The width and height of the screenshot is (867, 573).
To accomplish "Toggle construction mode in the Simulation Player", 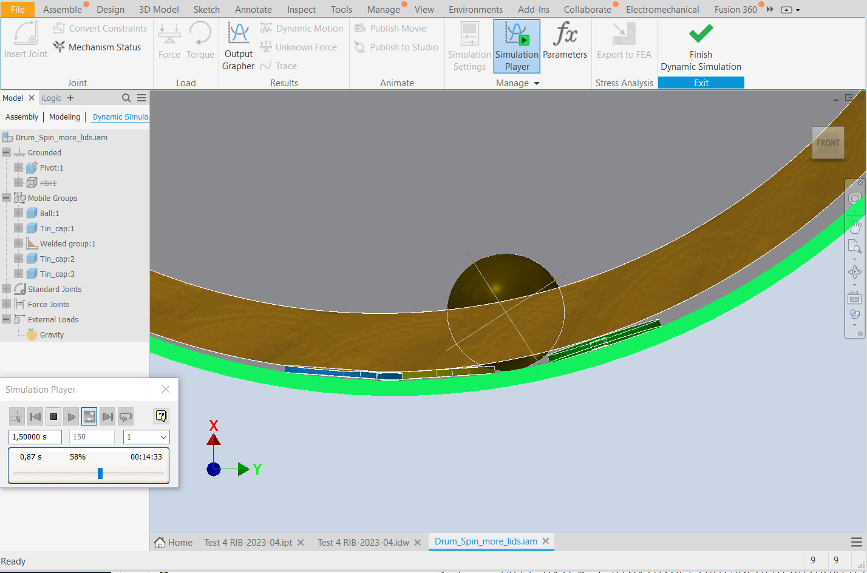I will pos(17,416).
